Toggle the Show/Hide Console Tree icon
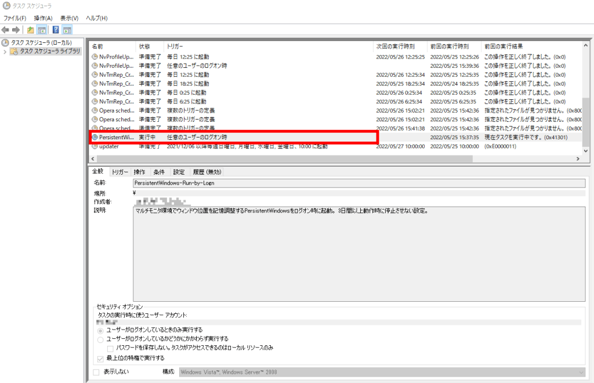The height and width of the screenshot is (383, 594). point(41,30)
